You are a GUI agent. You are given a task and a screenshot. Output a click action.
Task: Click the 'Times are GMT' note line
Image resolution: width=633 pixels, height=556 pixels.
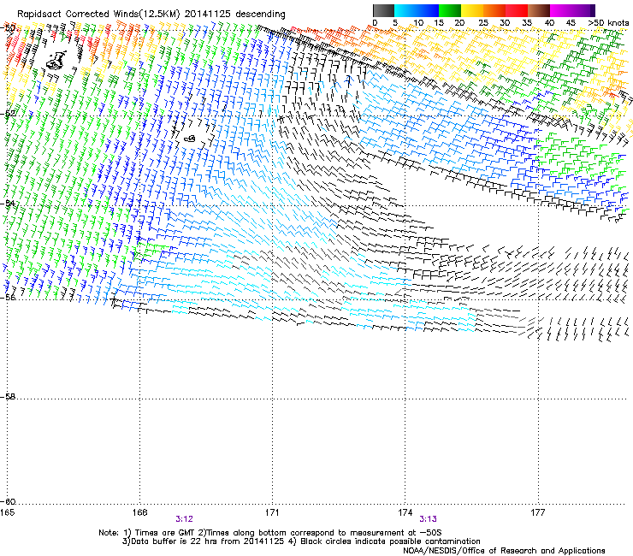click(x=269, y=533)
